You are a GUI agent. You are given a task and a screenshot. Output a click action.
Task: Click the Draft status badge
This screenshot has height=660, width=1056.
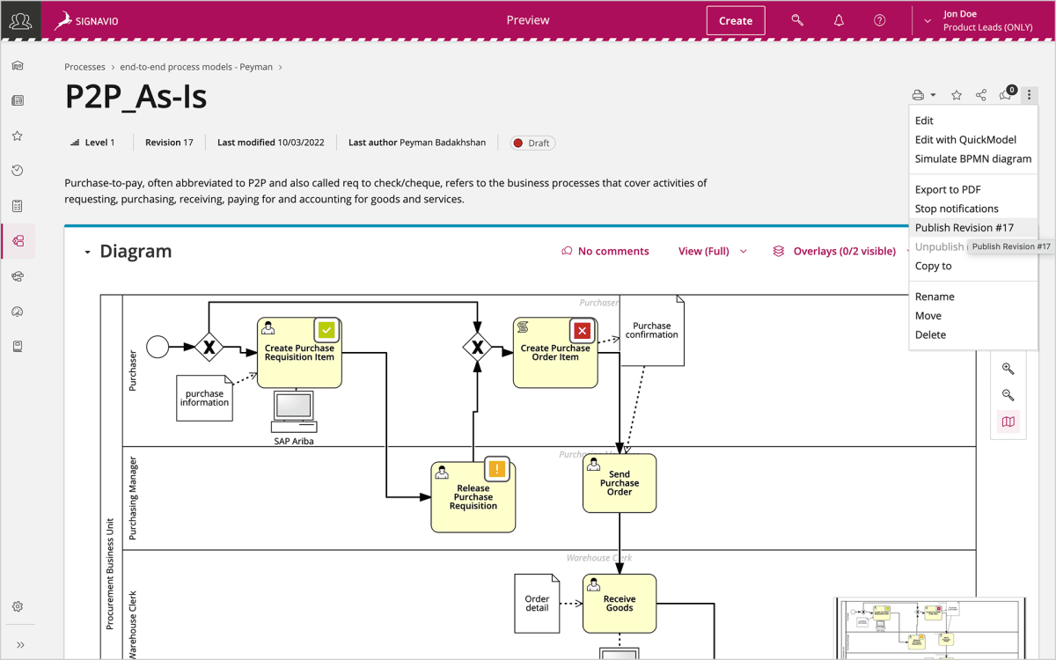pyautogui.click(x=532, y=143)
